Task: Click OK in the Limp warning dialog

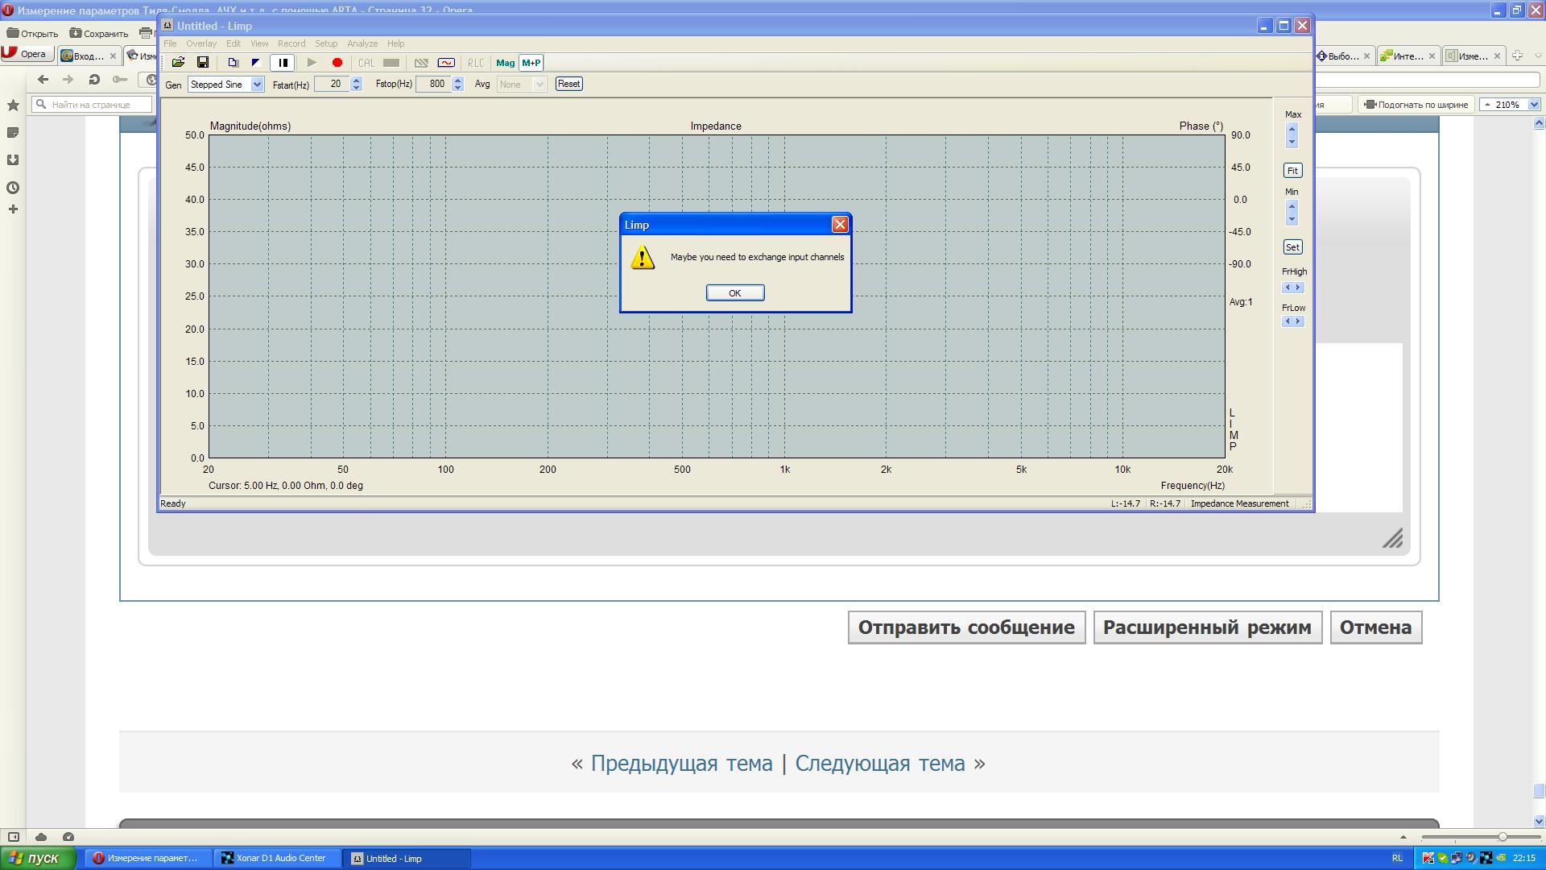Action: tap(735, 293)
